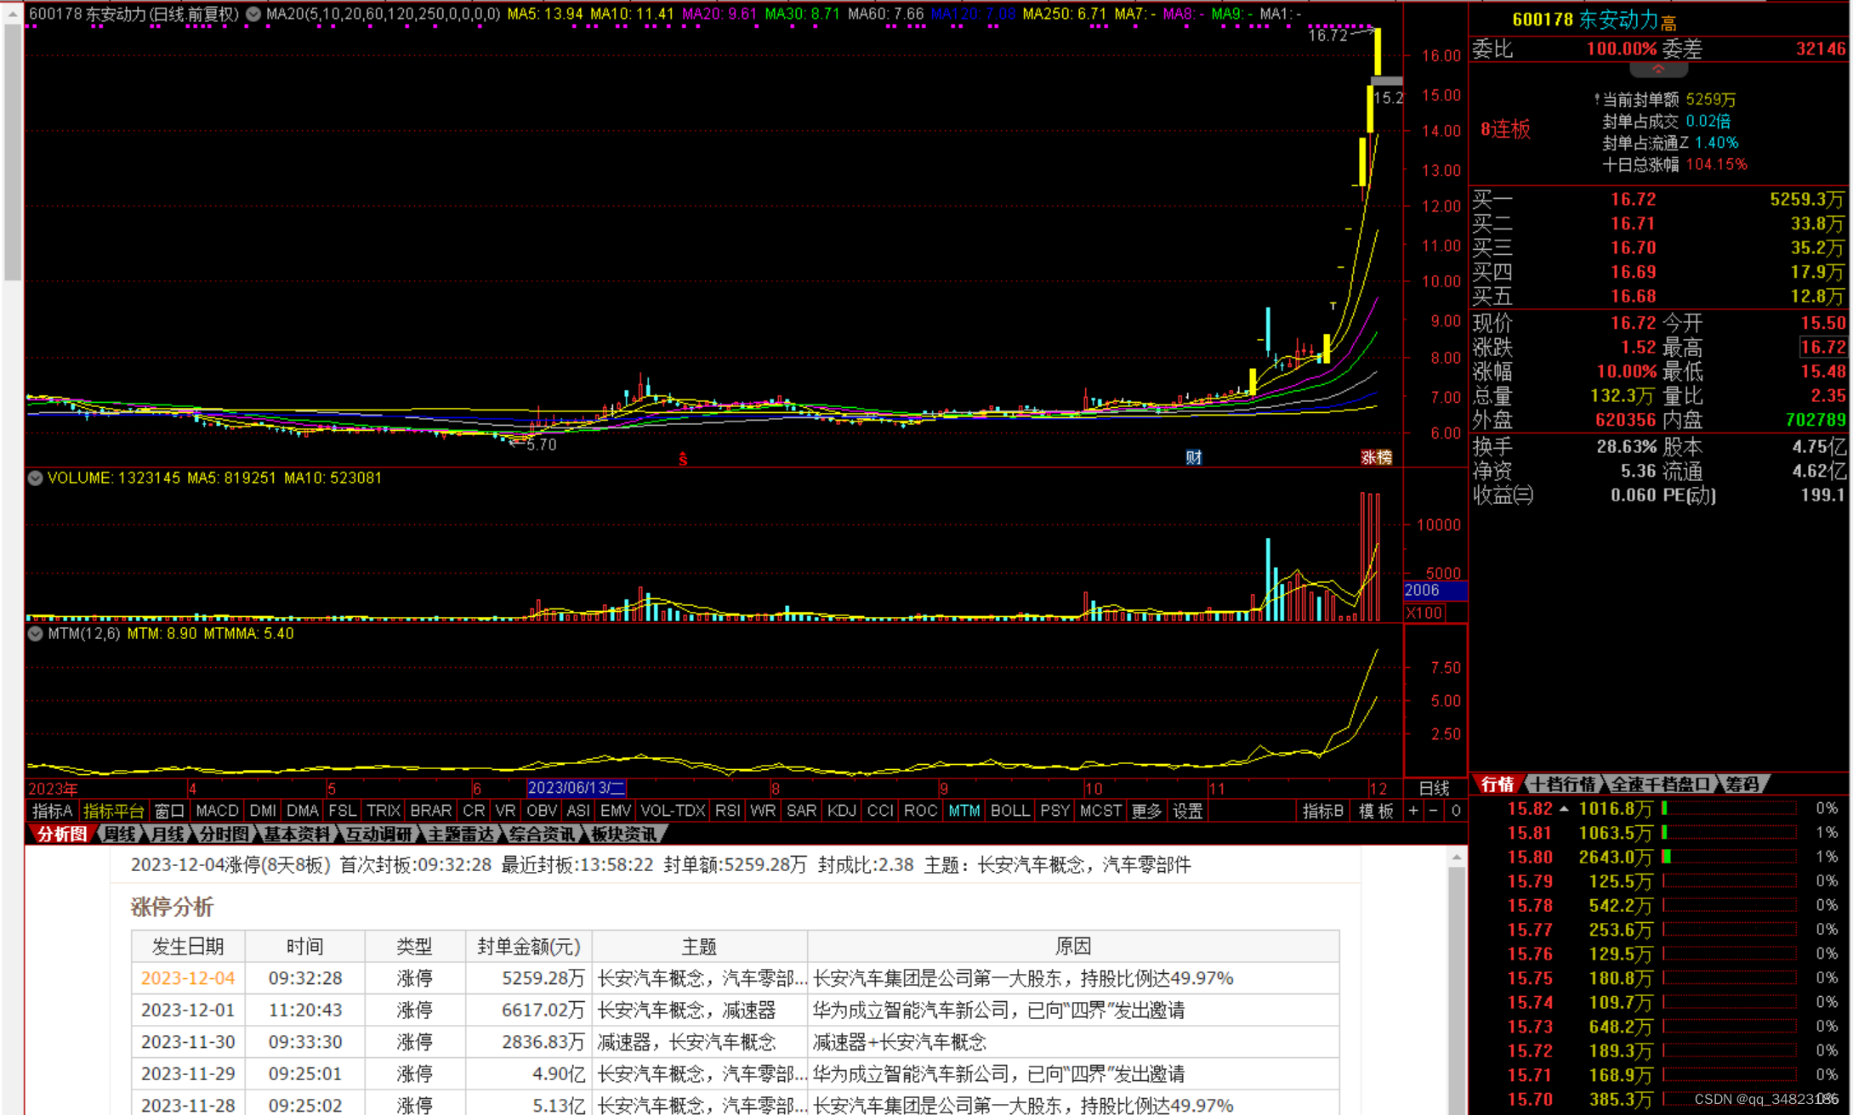
Task: Open the 日线 period selector
Action: pos(1434,788)
